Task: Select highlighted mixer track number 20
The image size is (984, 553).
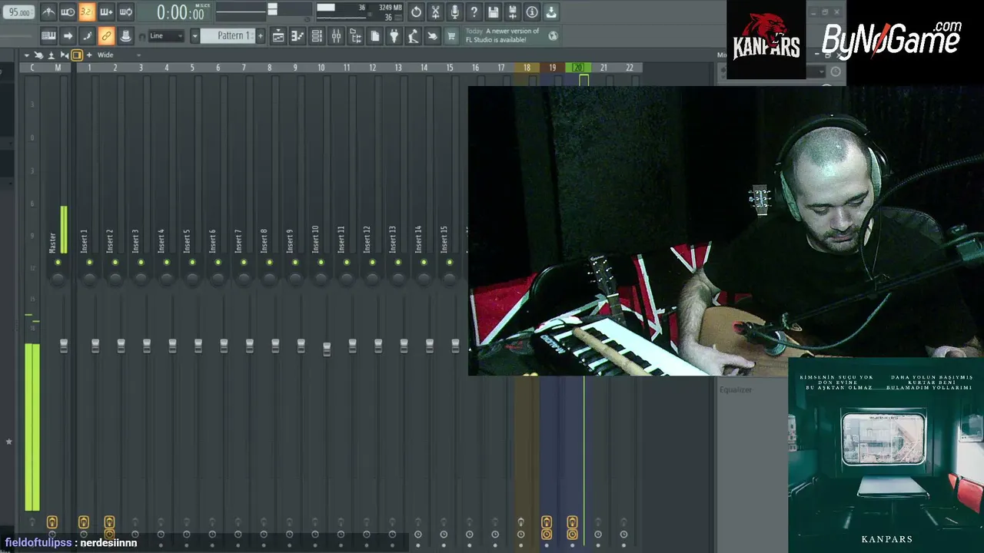Action: click(578, 68)
